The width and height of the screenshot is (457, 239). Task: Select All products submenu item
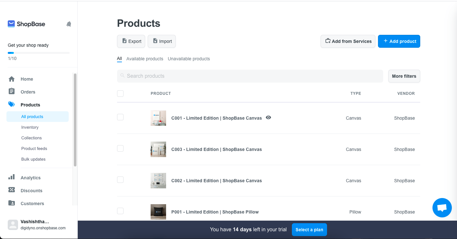pyautogui.click(x=37, y=116)
